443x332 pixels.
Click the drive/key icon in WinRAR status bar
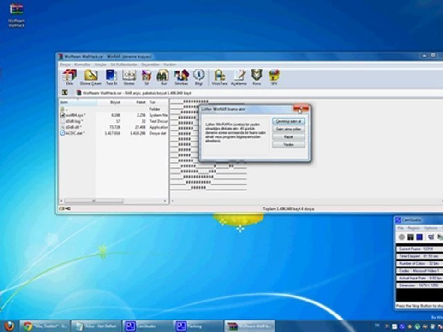click(x=65, y=209)
